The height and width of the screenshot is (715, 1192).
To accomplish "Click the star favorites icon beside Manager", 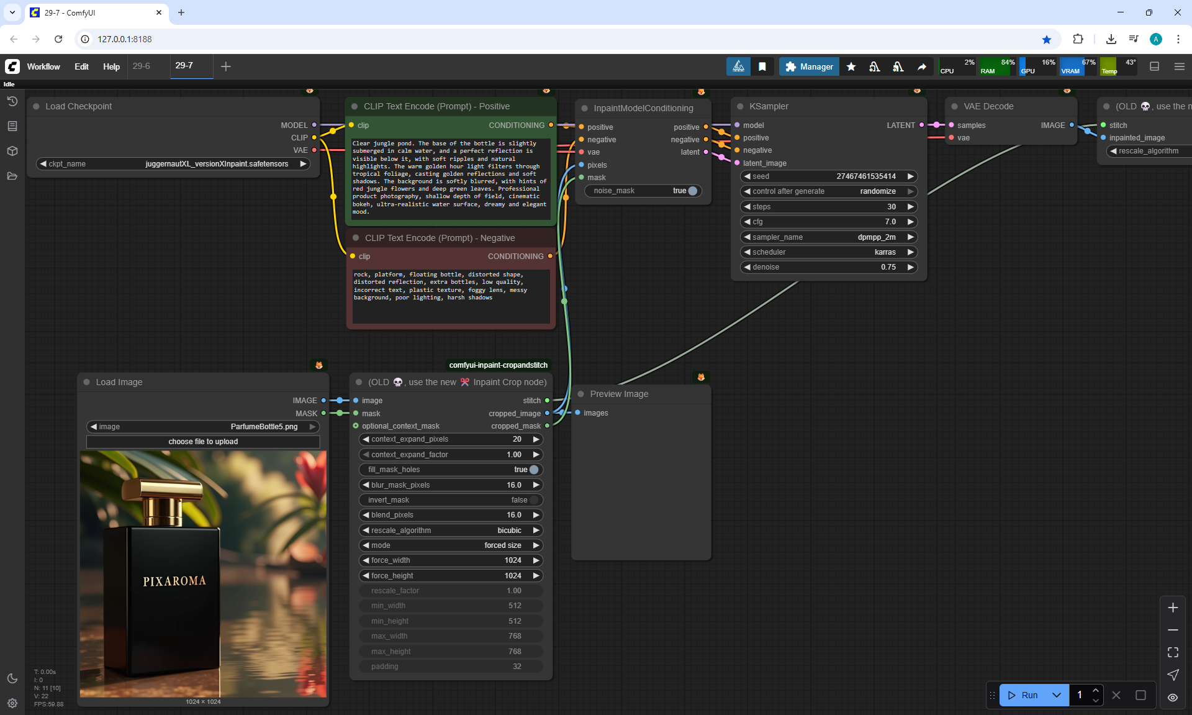I will tap(851, 66).
